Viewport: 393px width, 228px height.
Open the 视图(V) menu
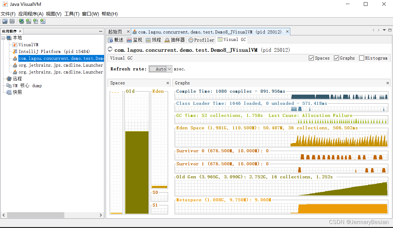coord(54,14)
